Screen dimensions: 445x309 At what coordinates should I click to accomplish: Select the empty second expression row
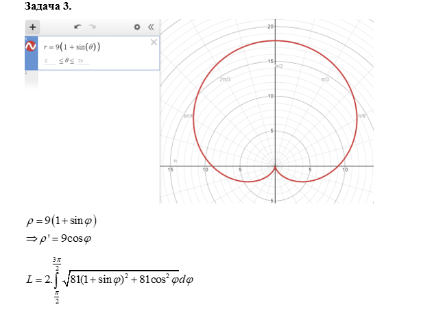[93, 79]
